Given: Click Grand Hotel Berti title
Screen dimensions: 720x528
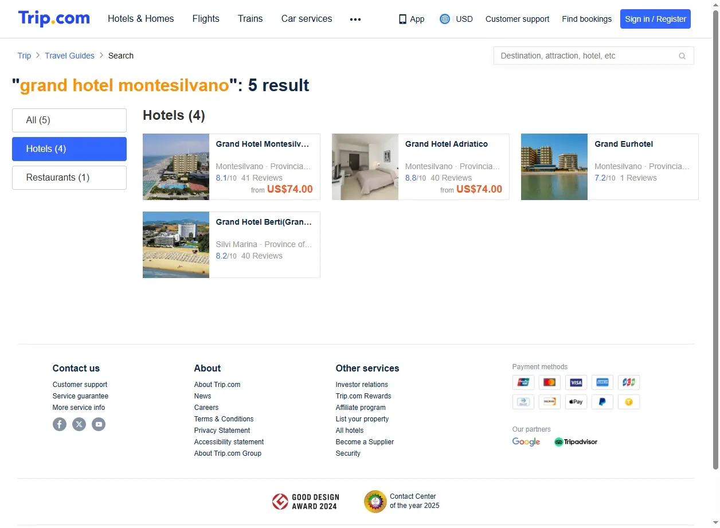Looking at the screenshot, I should coord(264,222).
